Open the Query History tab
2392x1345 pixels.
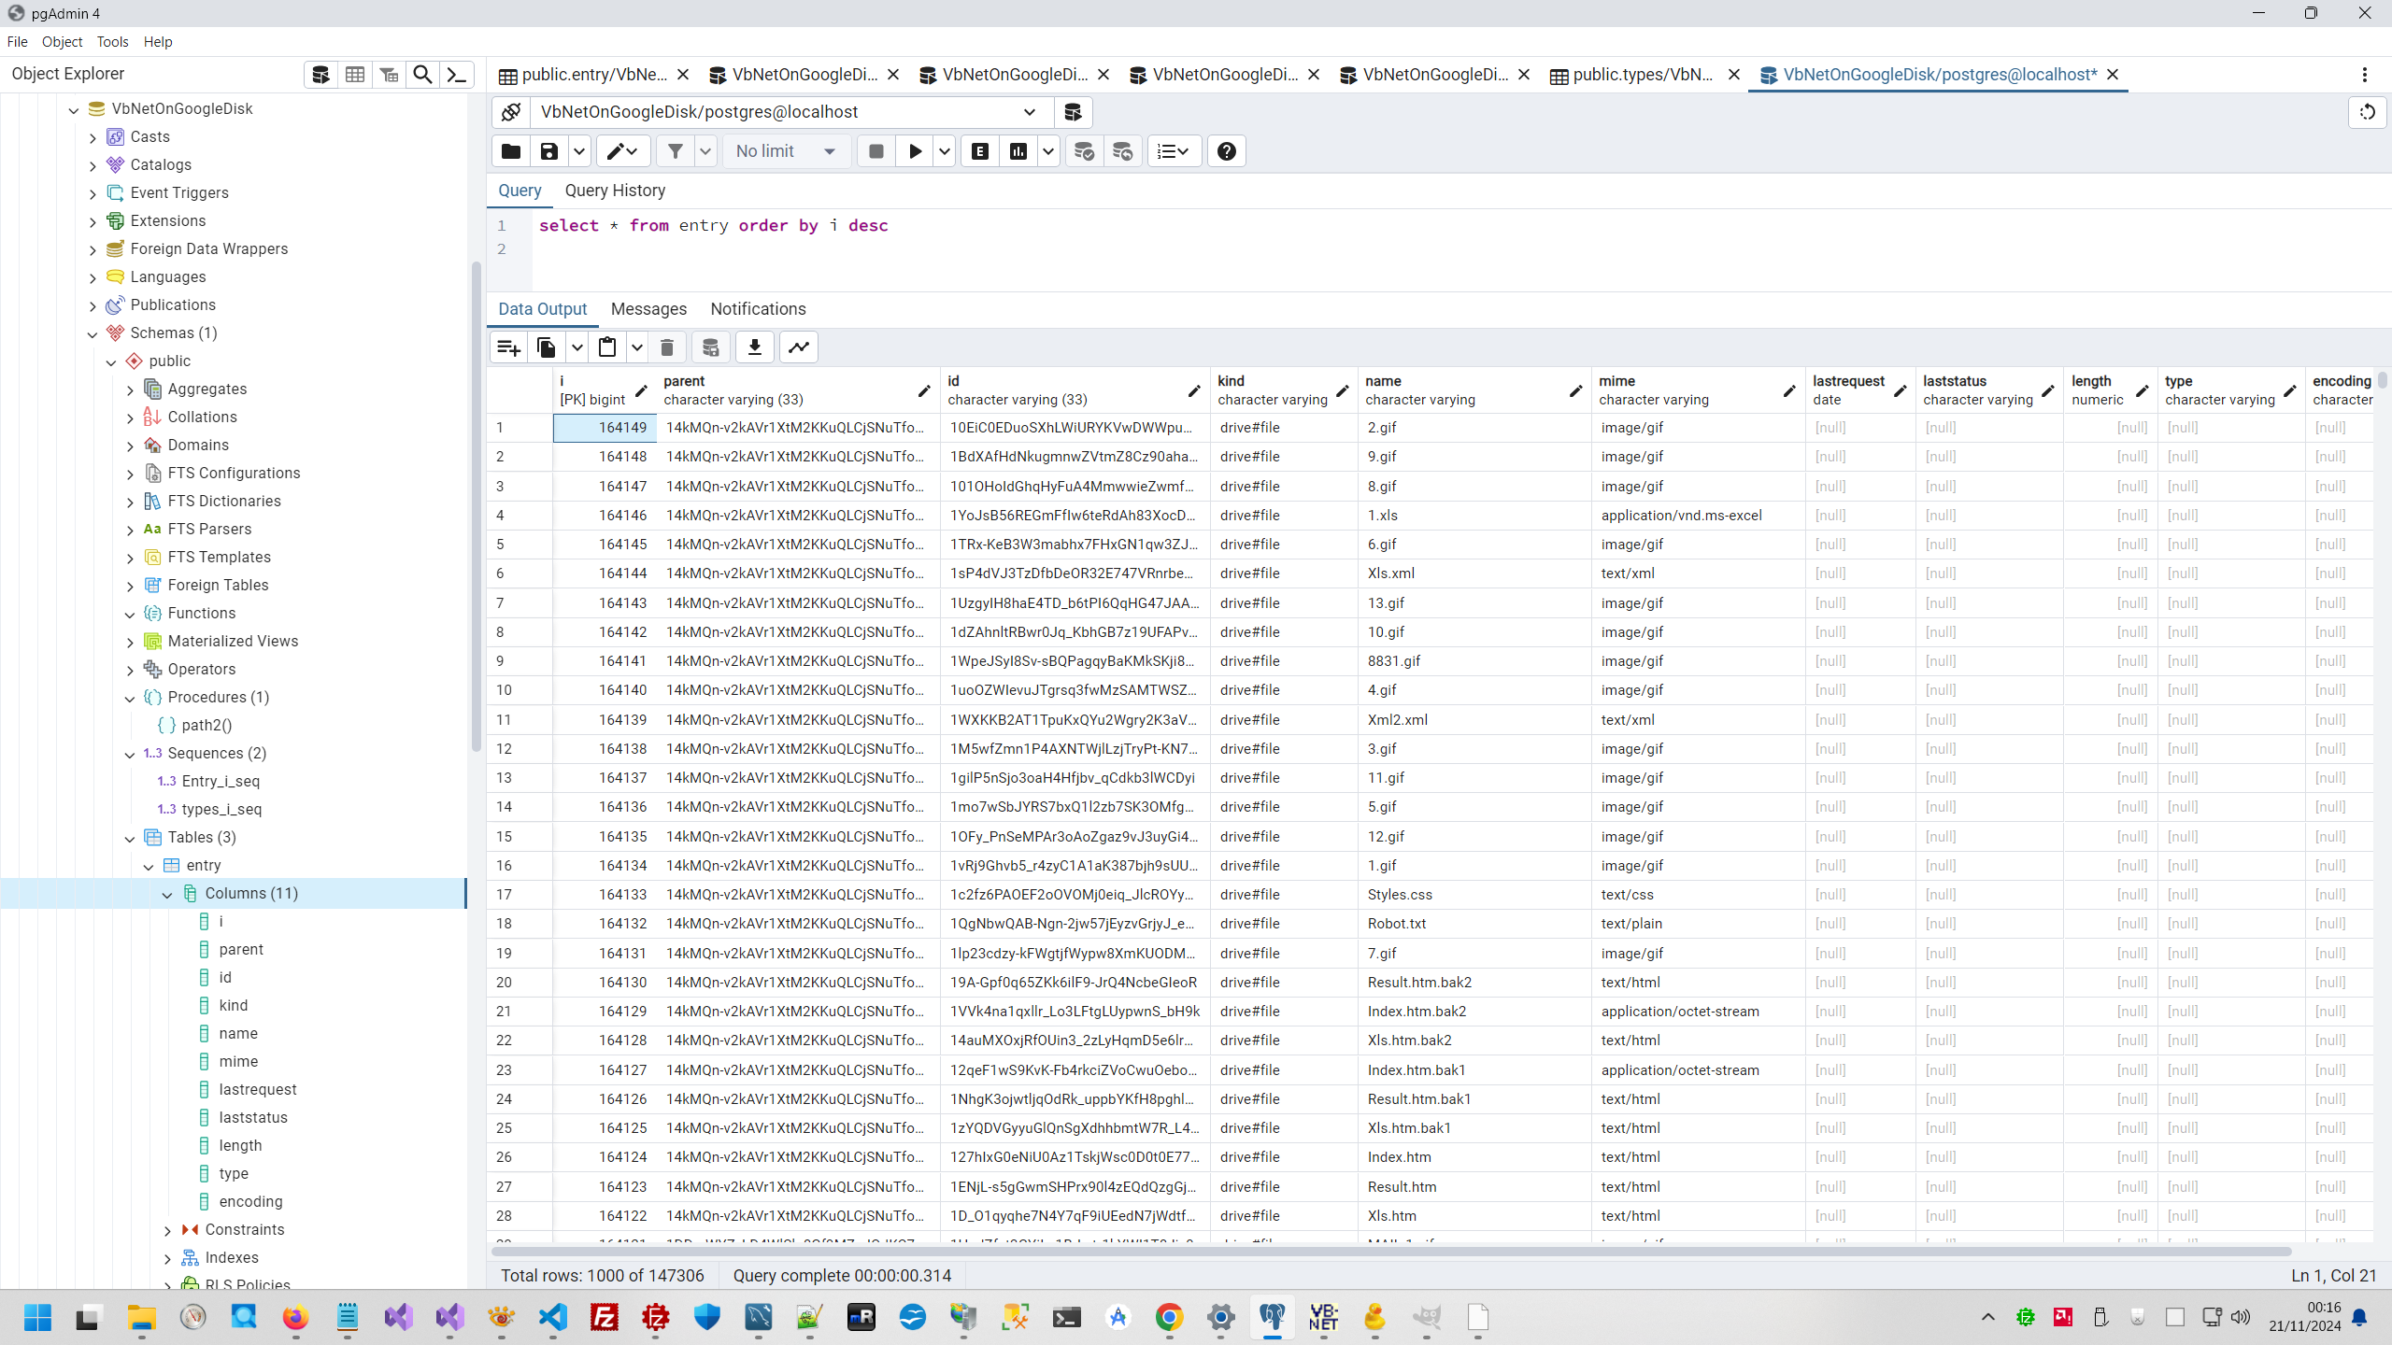[615, 191]
